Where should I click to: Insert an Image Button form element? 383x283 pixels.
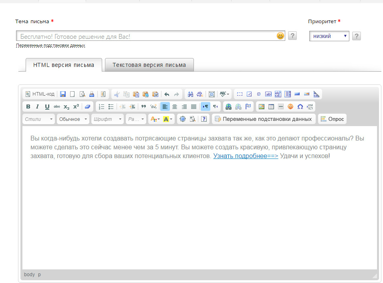tap(307, 94)
